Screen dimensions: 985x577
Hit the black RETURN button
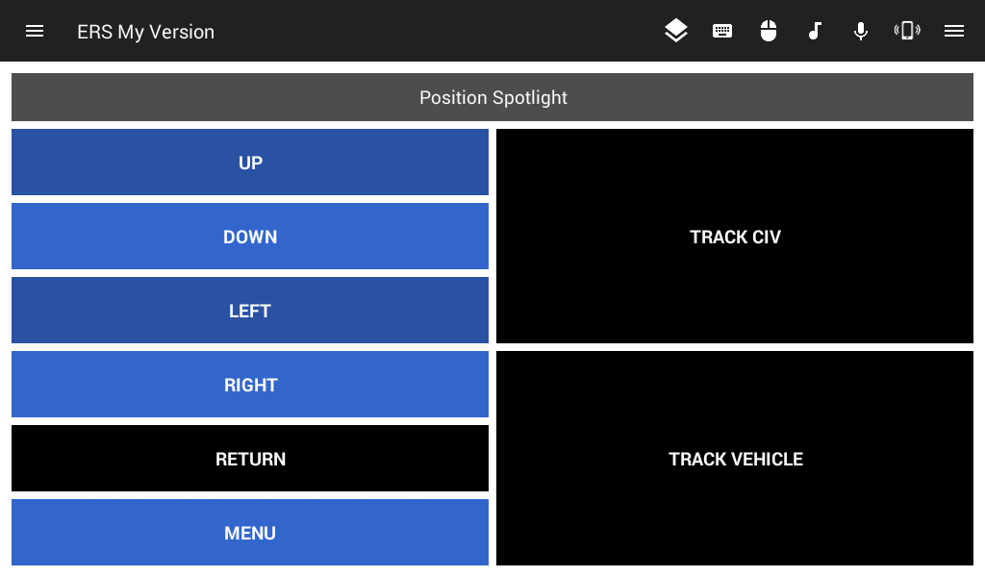click(x=250, y=459)
